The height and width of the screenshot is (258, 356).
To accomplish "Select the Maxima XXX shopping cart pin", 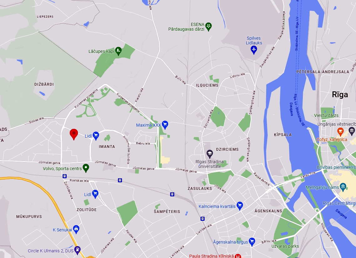I will [x=165, y=125].
